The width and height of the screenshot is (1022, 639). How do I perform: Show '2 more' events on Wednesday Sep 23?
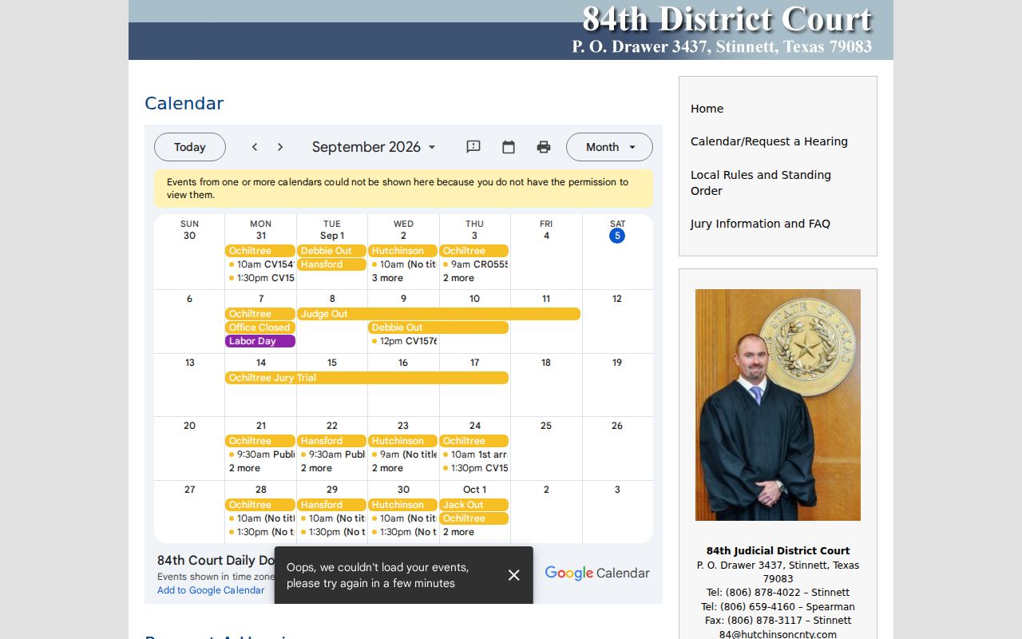click(x=387, y=468)
